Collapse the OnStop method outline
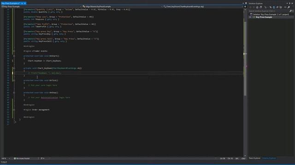This screenshot has height=165, width=295. [x=14, y=93]
